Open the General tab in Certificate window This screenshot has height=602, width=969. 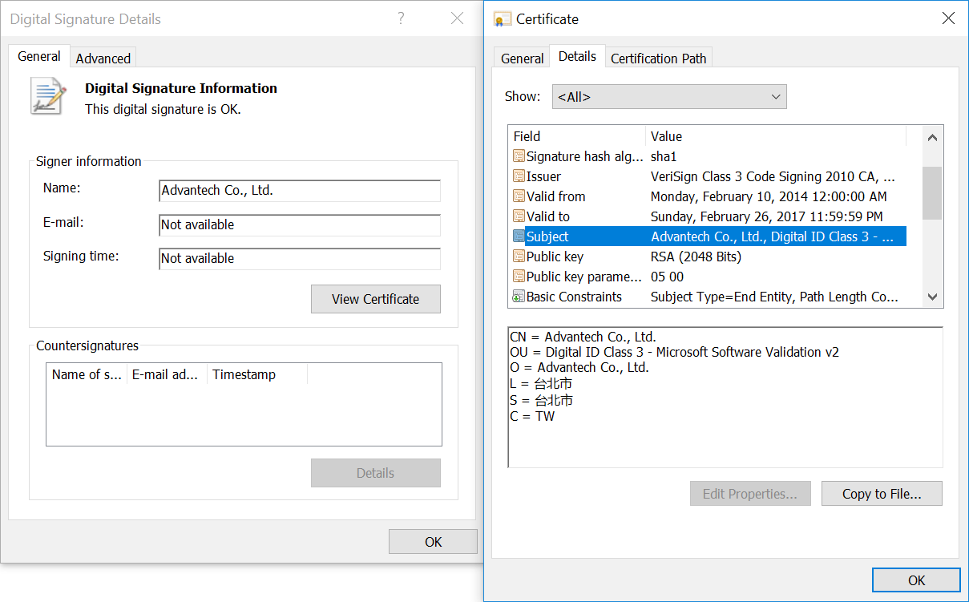(x=523, y=59)
